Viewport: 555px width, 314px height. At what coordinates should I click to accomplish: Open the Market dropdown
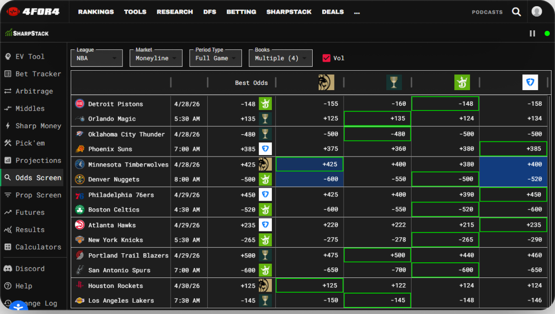click(156, 58)
